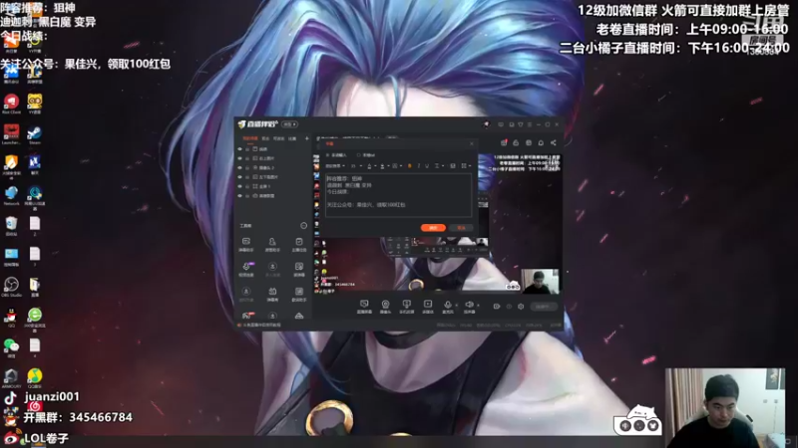Toggle bold formatting in the text dialog
Viewport: 798px width, 448px height.
click(410, 165)
